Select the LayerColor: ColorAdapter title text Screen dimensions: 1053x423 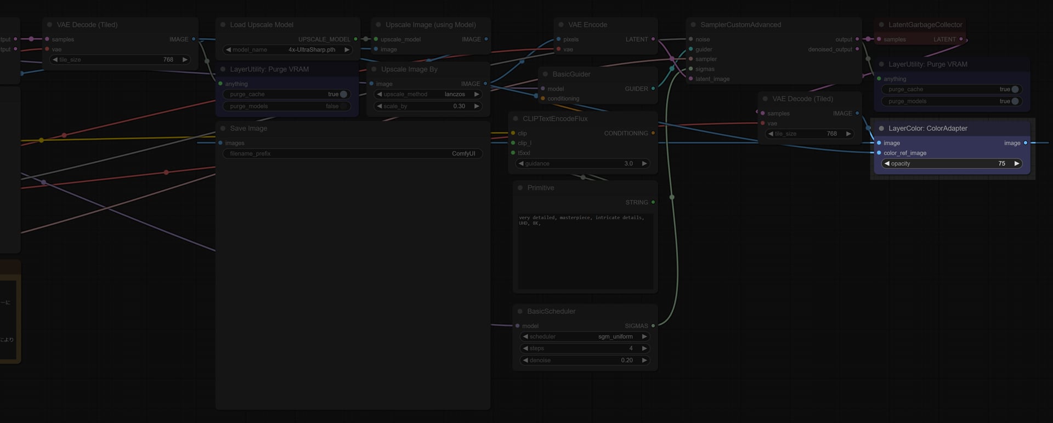pyautogui.click(x=927, y=128)
